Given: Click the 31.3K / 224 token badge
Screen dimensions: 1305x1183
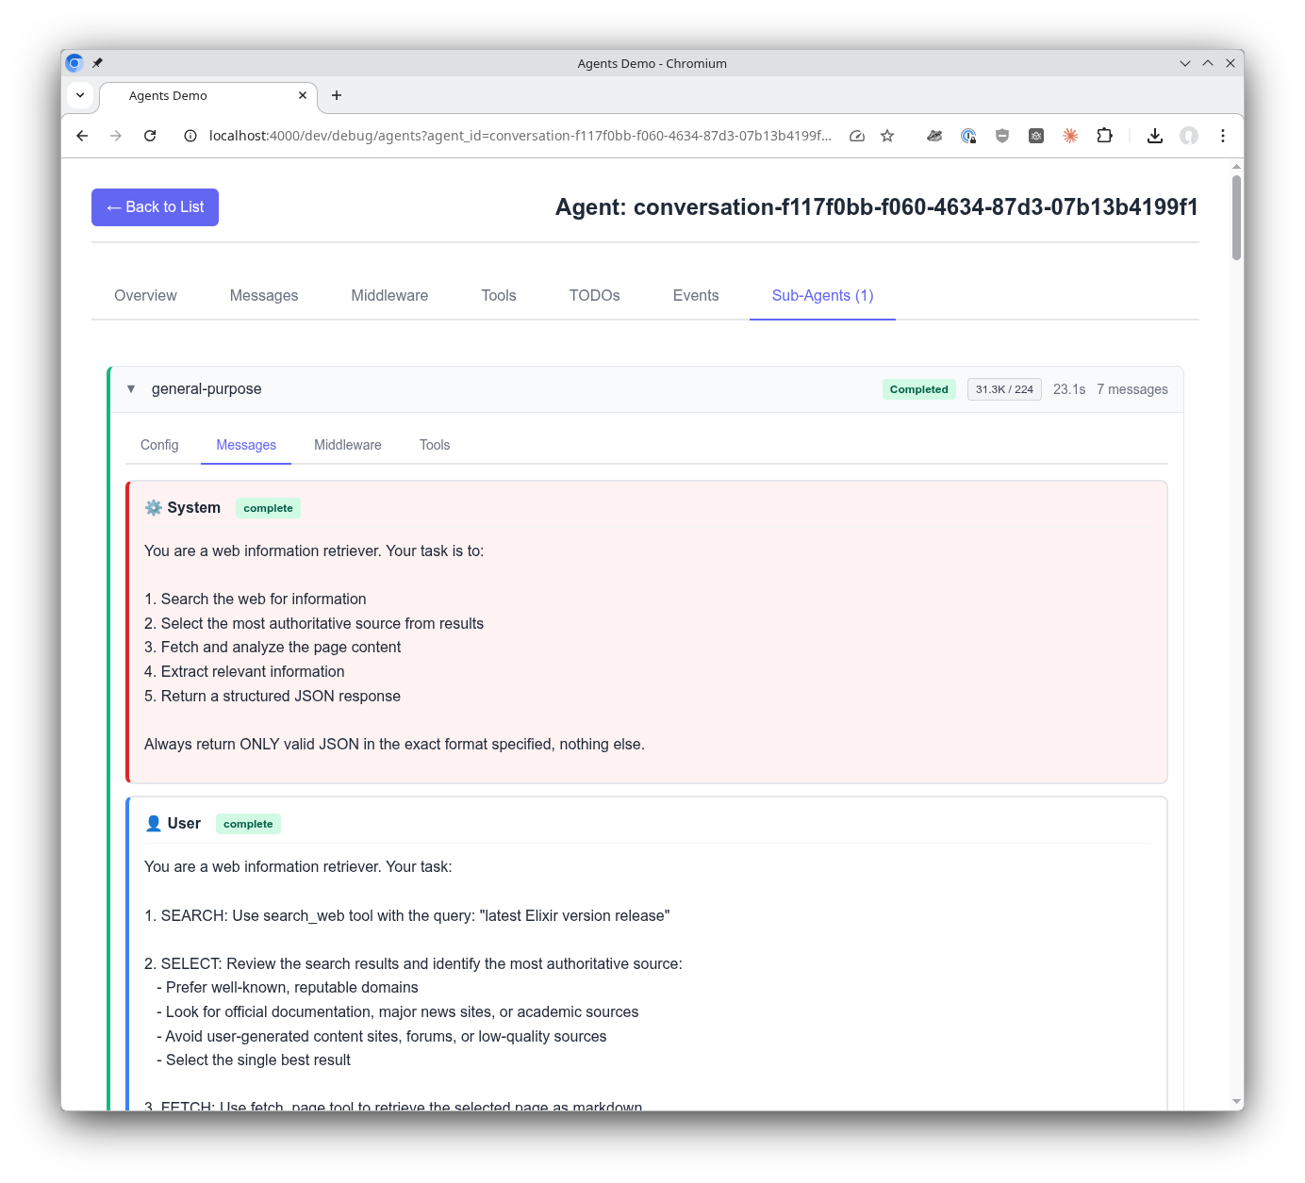Looking at the screenshot, I should [x=1003, y=388].
